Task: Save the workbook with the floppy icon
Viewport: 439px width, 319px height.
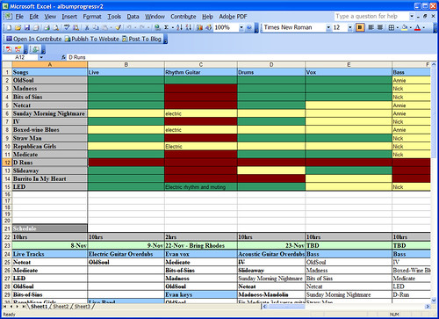Action: pos(27,27)
